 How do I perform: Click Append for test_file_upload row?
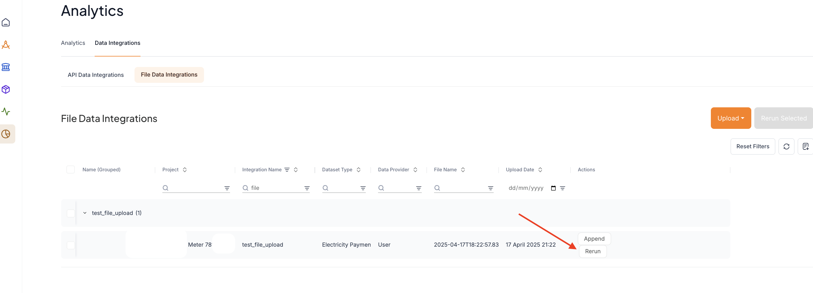[x=594, y=239]
